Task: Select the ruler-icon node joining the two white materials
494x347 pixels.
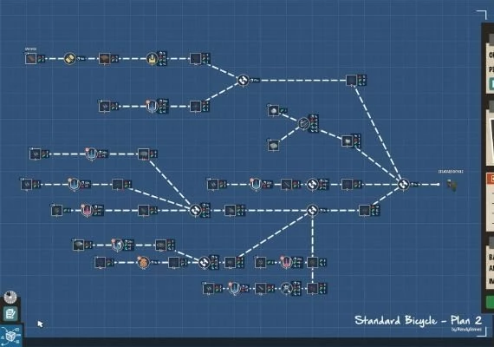Action: point(303,123)
